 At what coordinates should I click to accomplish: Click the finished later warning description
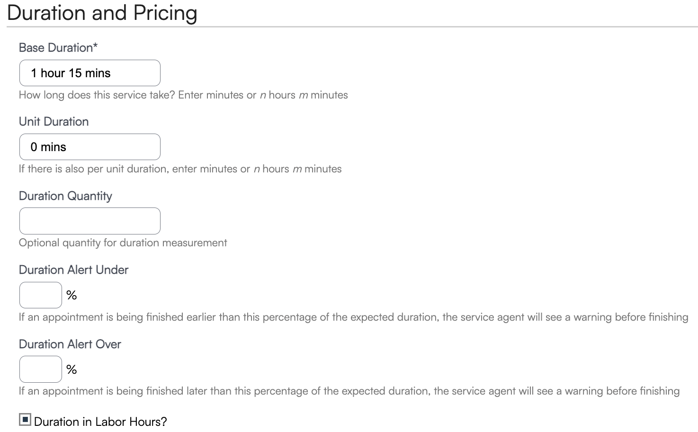[349, 391]
